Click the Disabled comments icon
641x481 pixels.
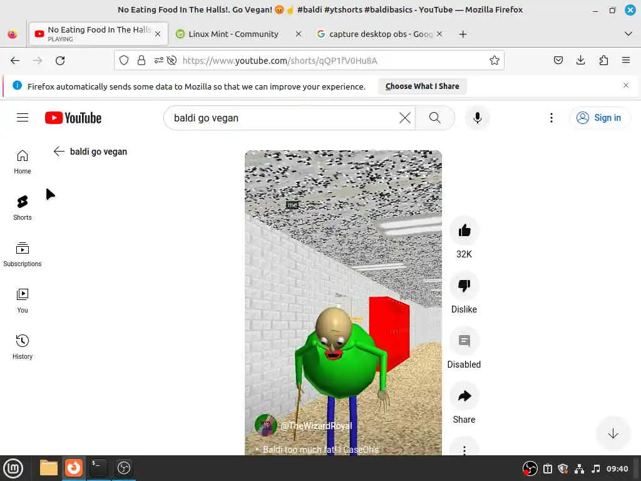click(x=464, y=341)
